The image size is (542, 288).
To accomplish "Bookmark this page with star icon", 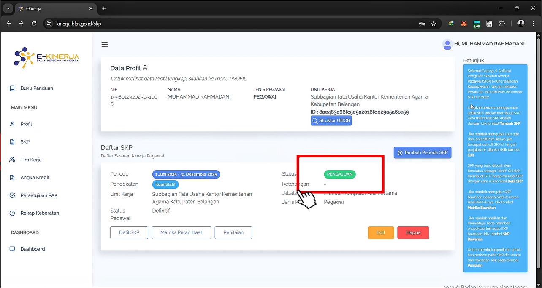I will pos(434,24).
